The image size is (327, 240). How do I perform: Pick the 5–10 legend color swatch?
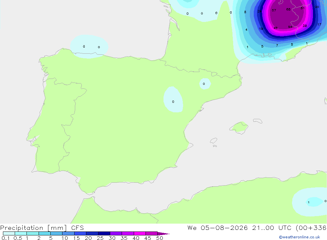pyautogui.click(x=57, y=233)
